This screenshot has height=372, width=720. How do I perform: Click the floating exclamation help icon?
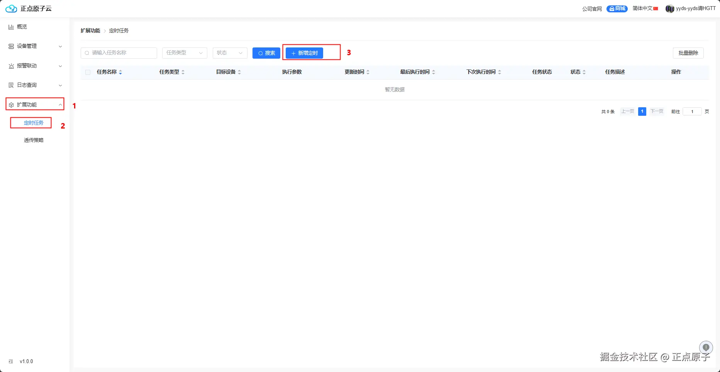(x=706, y=347)
